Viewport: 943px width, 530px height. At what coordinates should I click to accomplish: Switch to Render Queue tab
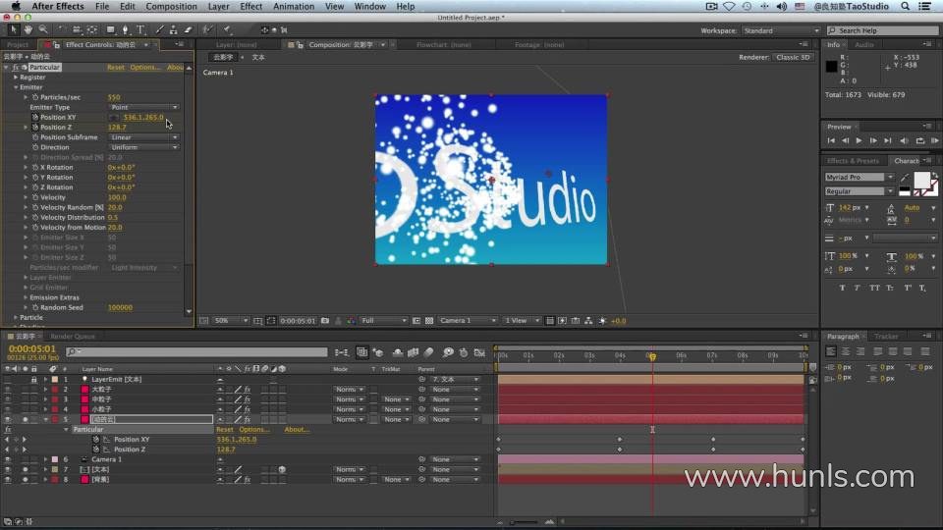73,337
